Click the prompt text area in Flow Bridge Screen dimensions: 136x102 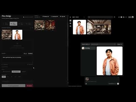pyautogui.click(x=17, y=59)
